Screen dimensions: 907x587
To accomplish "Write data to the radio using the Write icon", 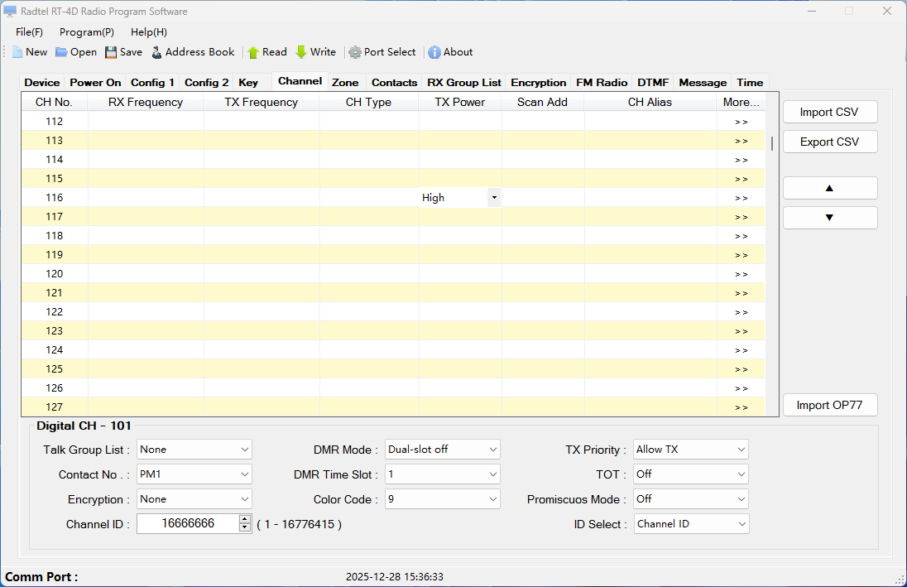I will tap(301, 52).
